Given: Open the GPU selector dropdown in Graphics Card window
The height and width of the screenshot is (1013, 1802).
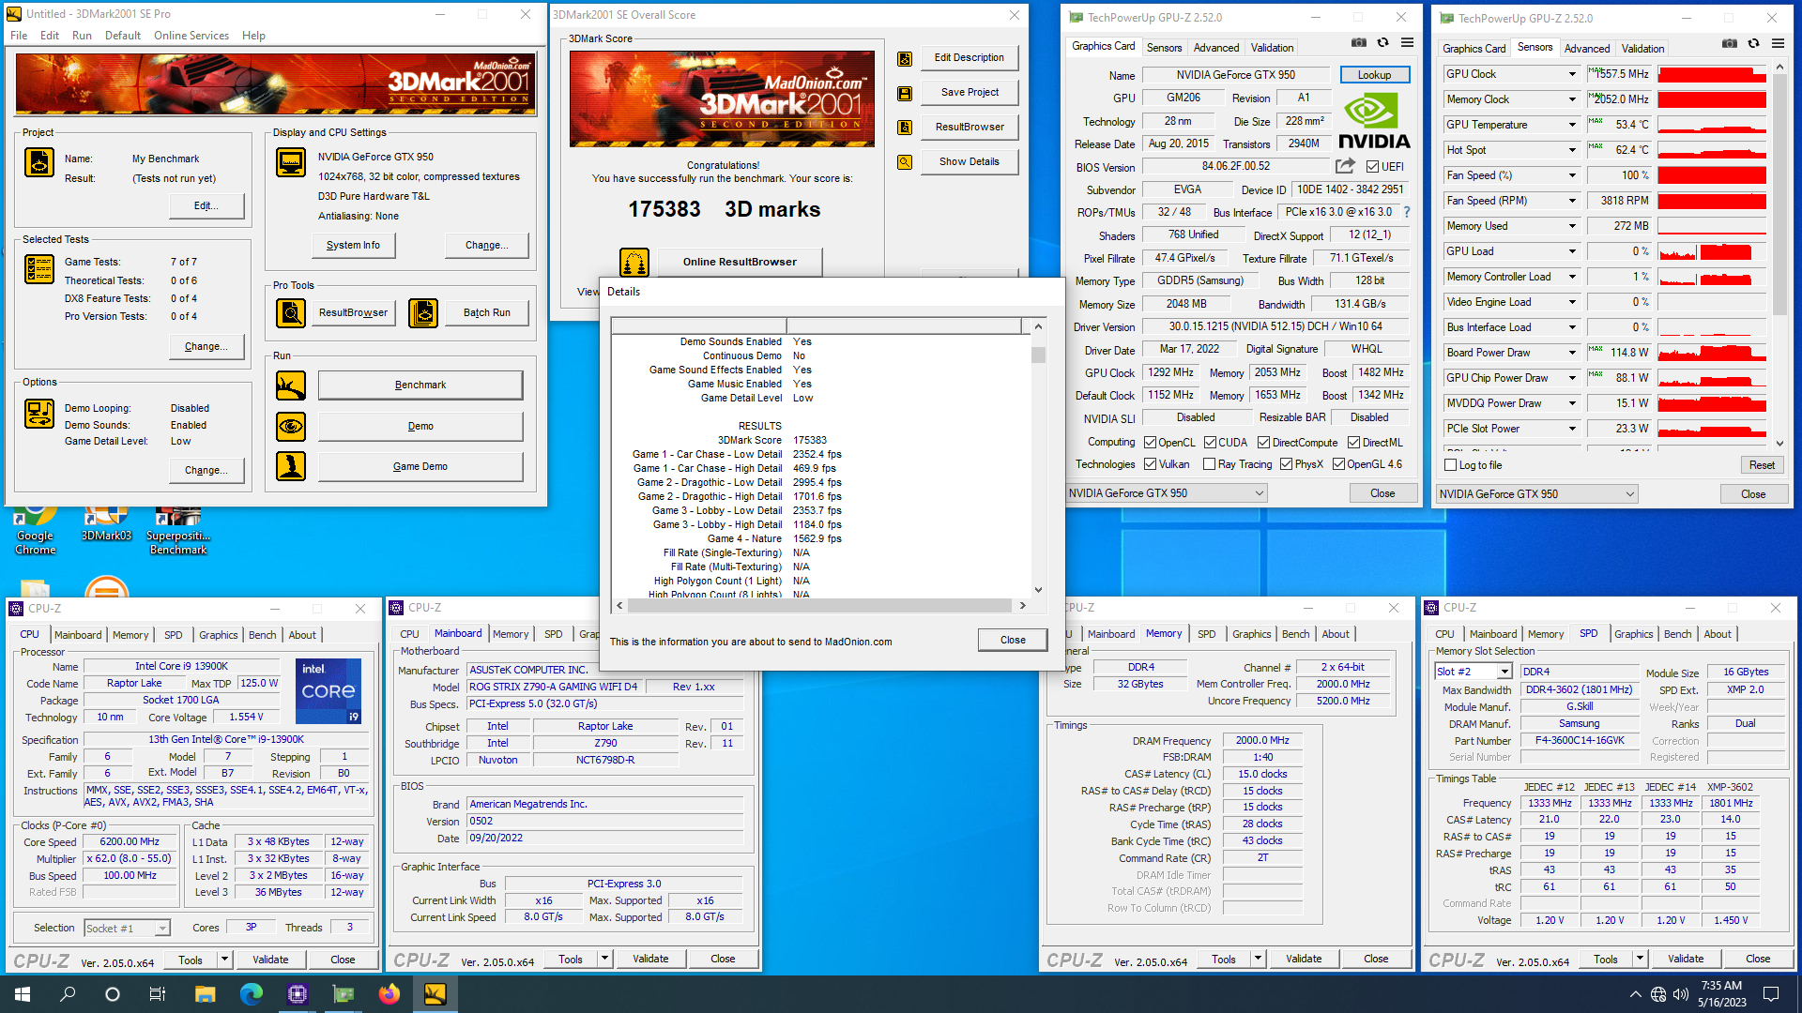Looking at the screenshot, I should pyautogui.click(x=1167, y=493).
